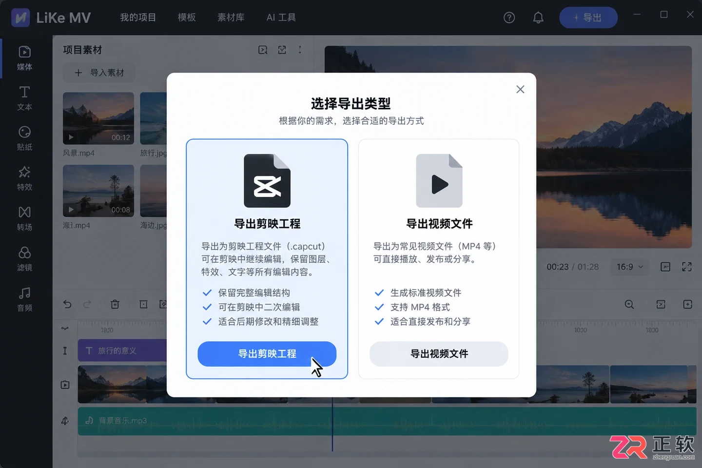Switch to 我的项目 tab

tap(138, 18)
